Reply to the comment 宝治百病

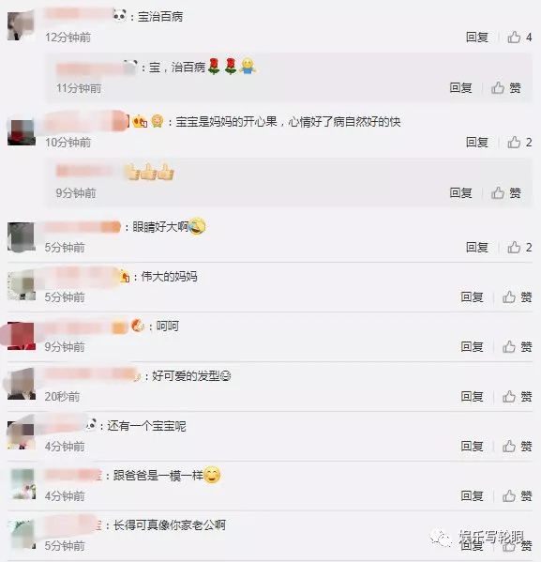pos(477,37)
